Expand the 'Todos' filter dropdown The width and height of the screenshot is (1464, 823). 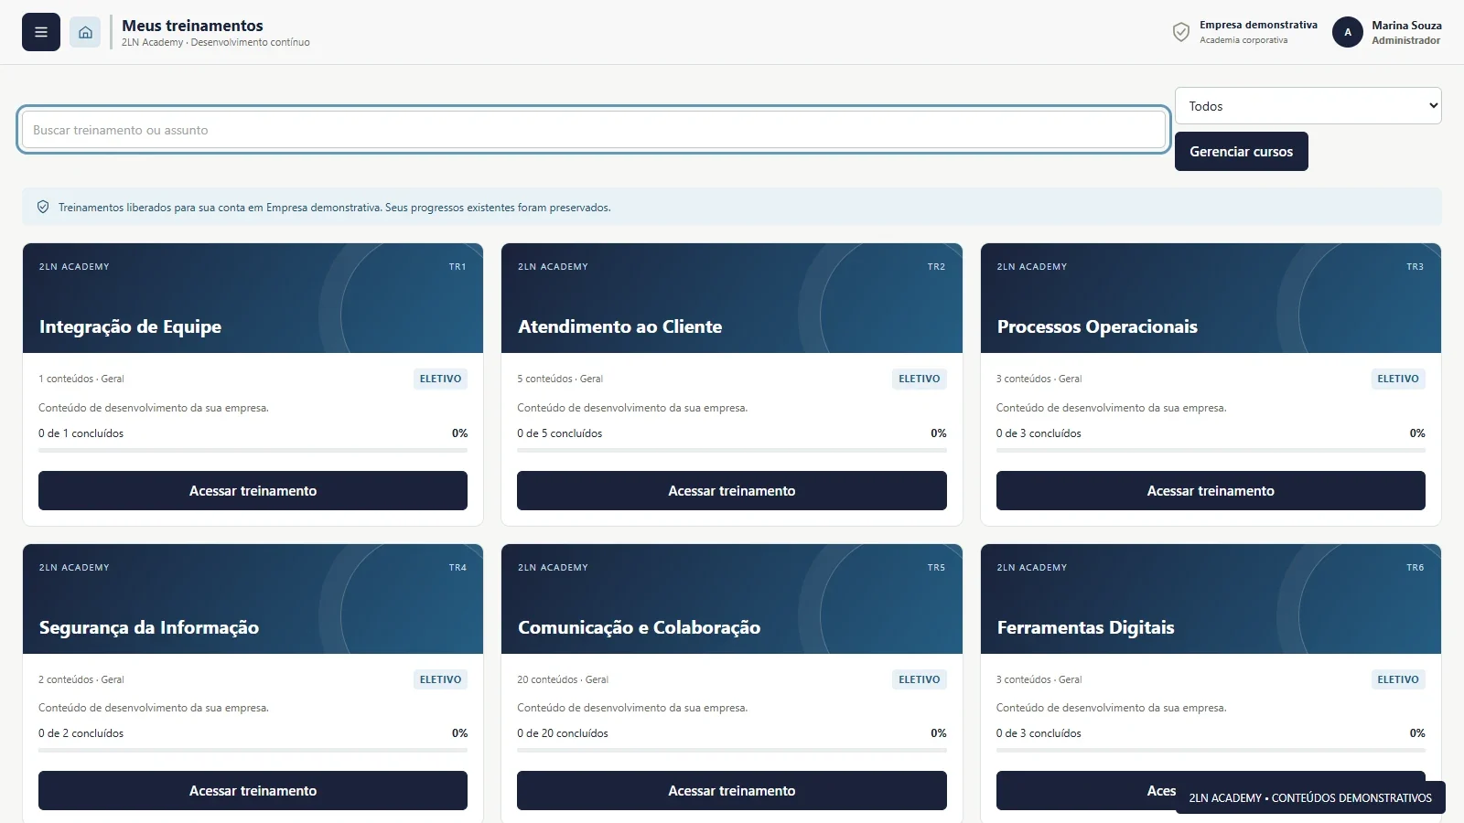coord(1308,106)
